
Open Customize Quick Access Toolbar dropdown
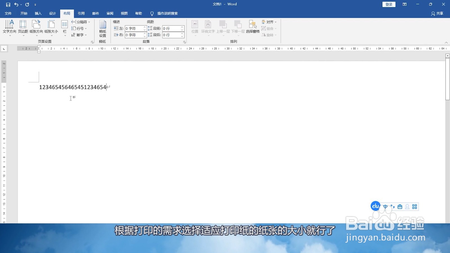pos(35,4)
